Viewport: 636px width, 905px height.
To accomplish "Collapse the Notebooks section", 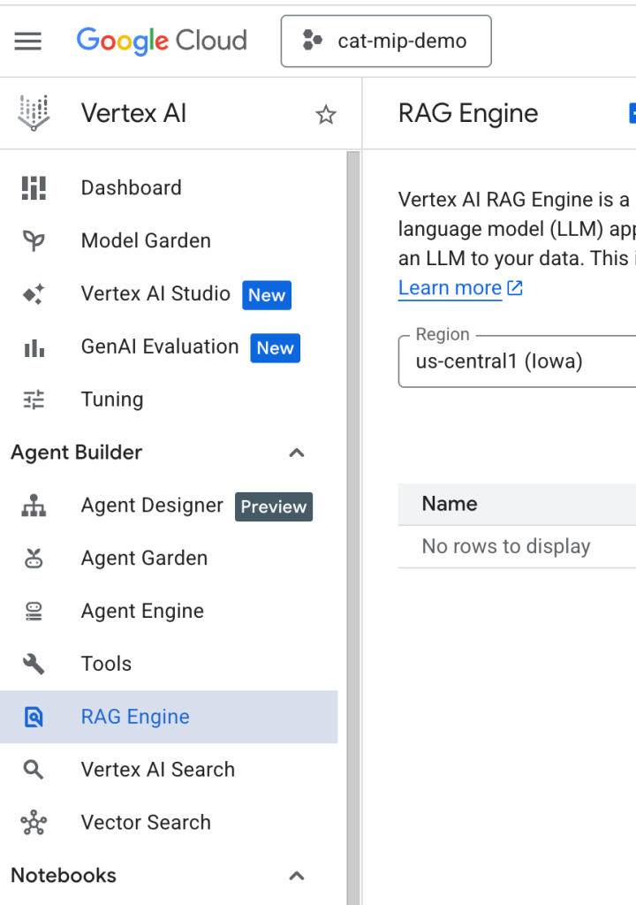I will pyautogui.click(x=297, y=876).
